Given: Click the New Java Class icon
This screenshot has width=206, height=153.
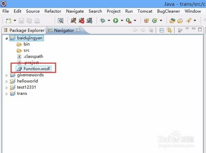Looking at the screenshot, I should pyautogui.click(x=154, y=21).
